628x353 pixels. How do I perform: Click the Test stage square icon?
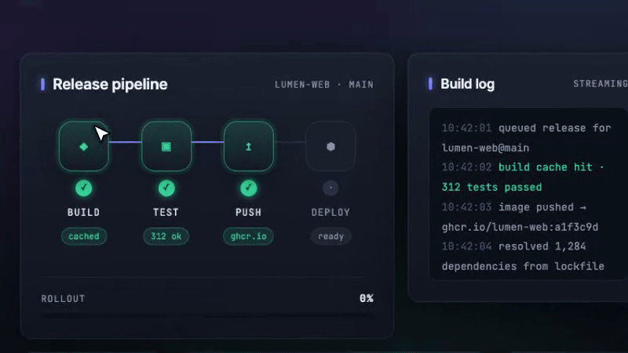coord(166,147)
